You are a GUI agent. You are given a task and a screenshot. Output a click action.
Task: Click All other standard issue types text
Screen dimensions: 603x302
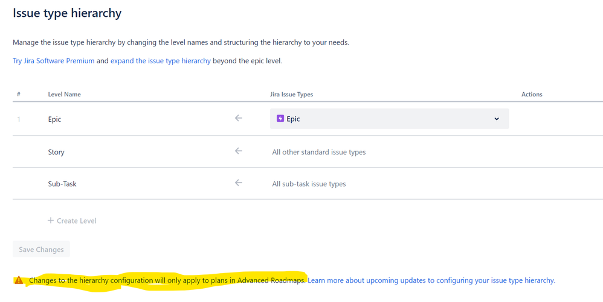point(319,152)
